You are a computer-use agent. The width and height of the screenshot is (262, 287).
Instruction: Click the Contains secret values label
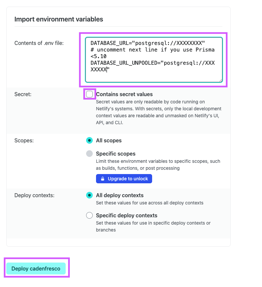[x=124, y=94]
